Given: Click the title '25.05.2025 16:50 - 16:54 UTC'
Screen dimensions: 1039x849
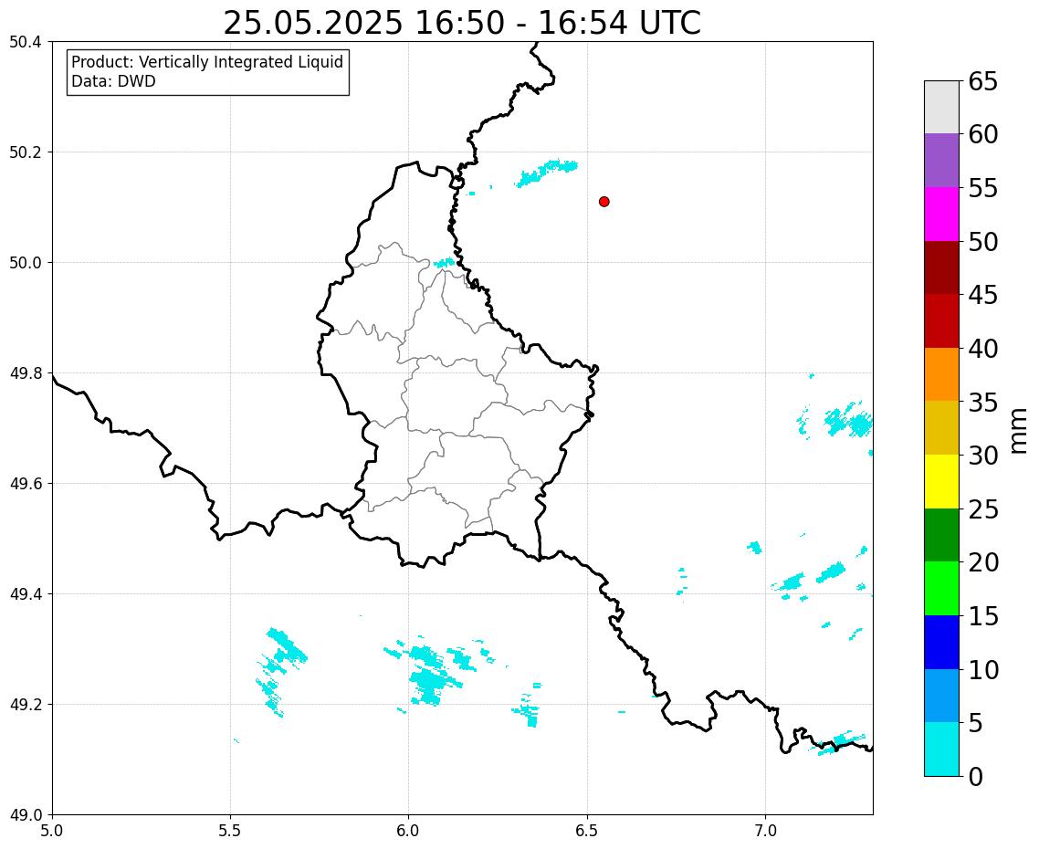Looking at the screenshot, I should coord(462,23).
